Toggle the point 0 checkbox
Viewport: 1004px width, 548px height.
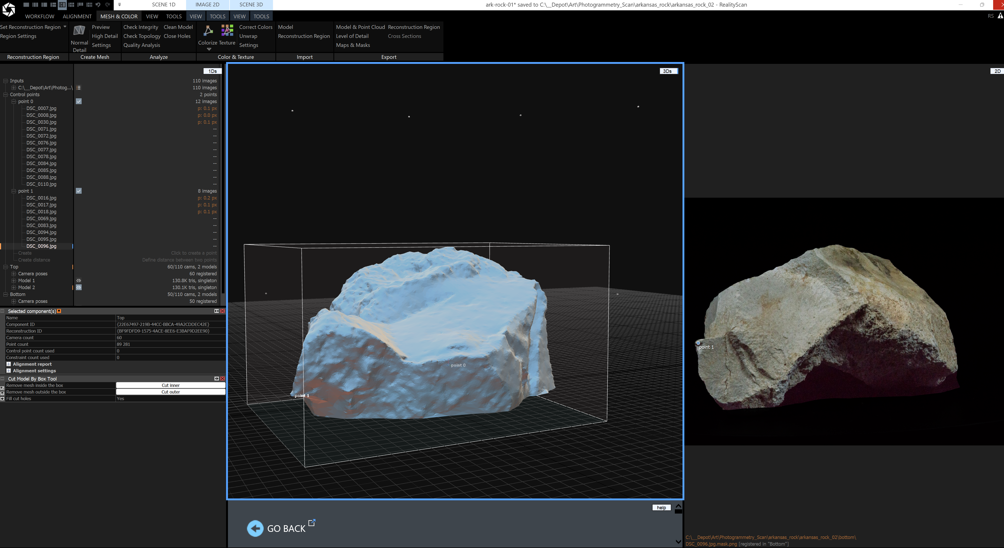pos(79,101)
